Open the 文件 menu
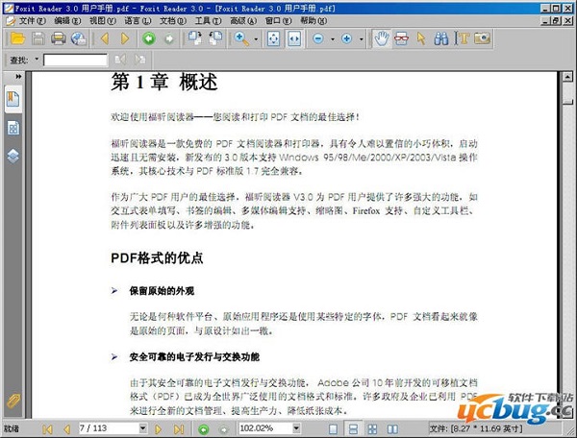The image size is (577, 438). tap(32, 21)
